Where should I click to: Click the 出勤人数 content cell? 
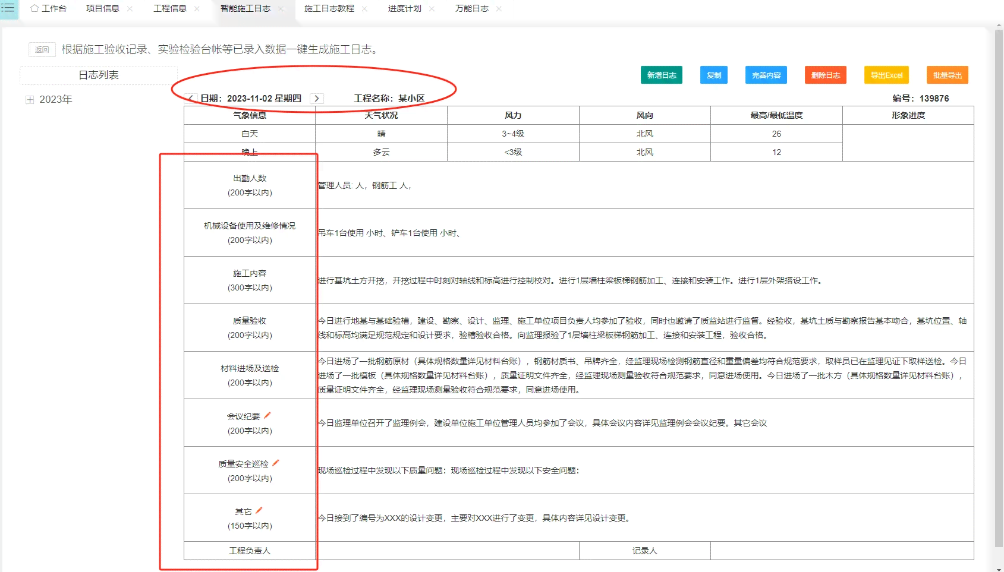pos(644,185)
